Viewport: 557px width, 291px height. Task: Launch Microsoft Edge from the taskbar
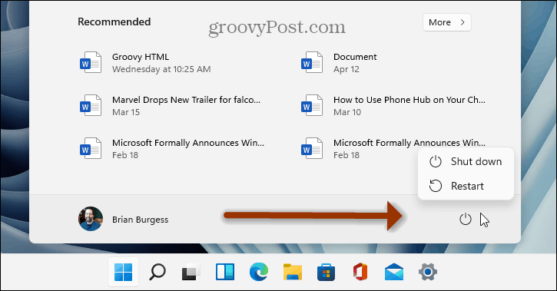[259, 273]
